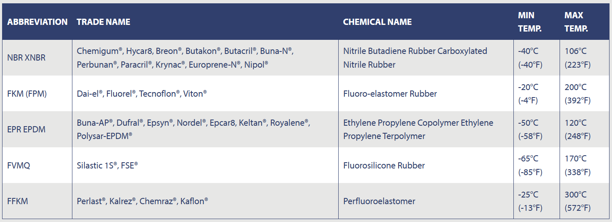Select the Perfluoroelastomer chemical name

(379, 201)
